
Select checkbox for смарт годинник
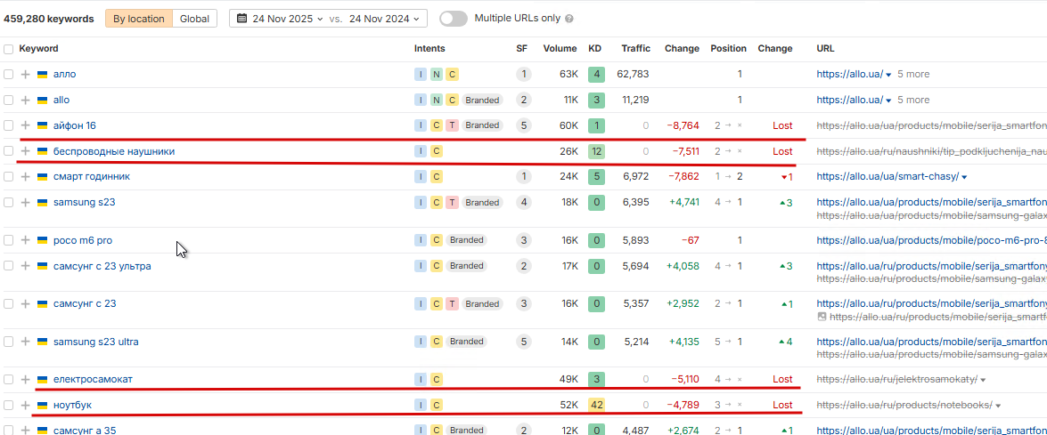click(x=8, y=176)
